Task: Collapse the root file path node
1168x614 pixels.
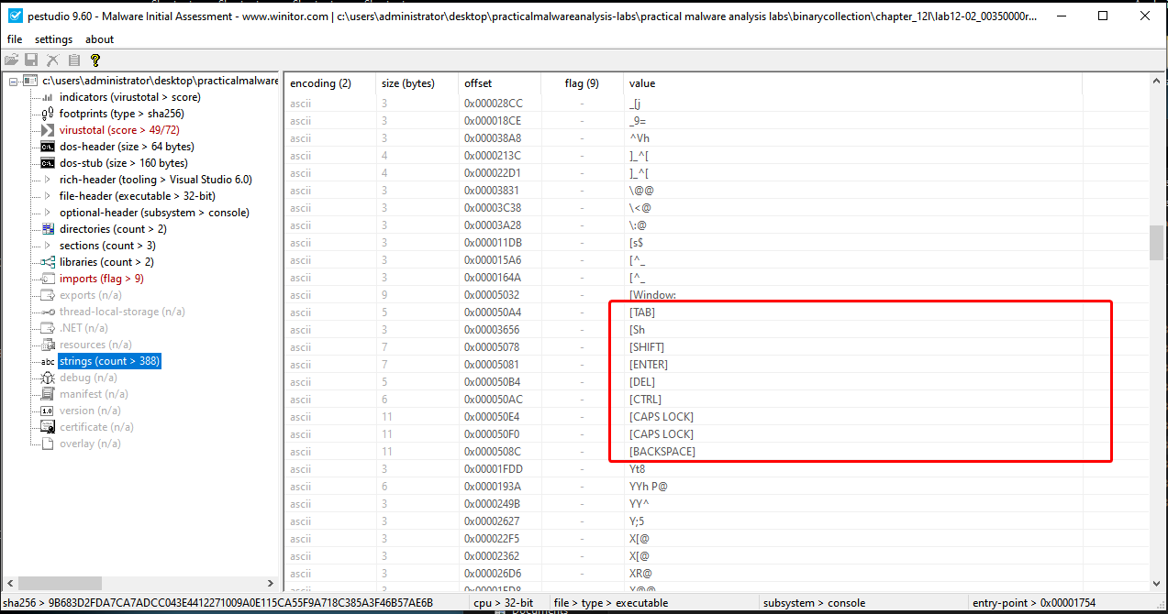Action: [14, 81]
